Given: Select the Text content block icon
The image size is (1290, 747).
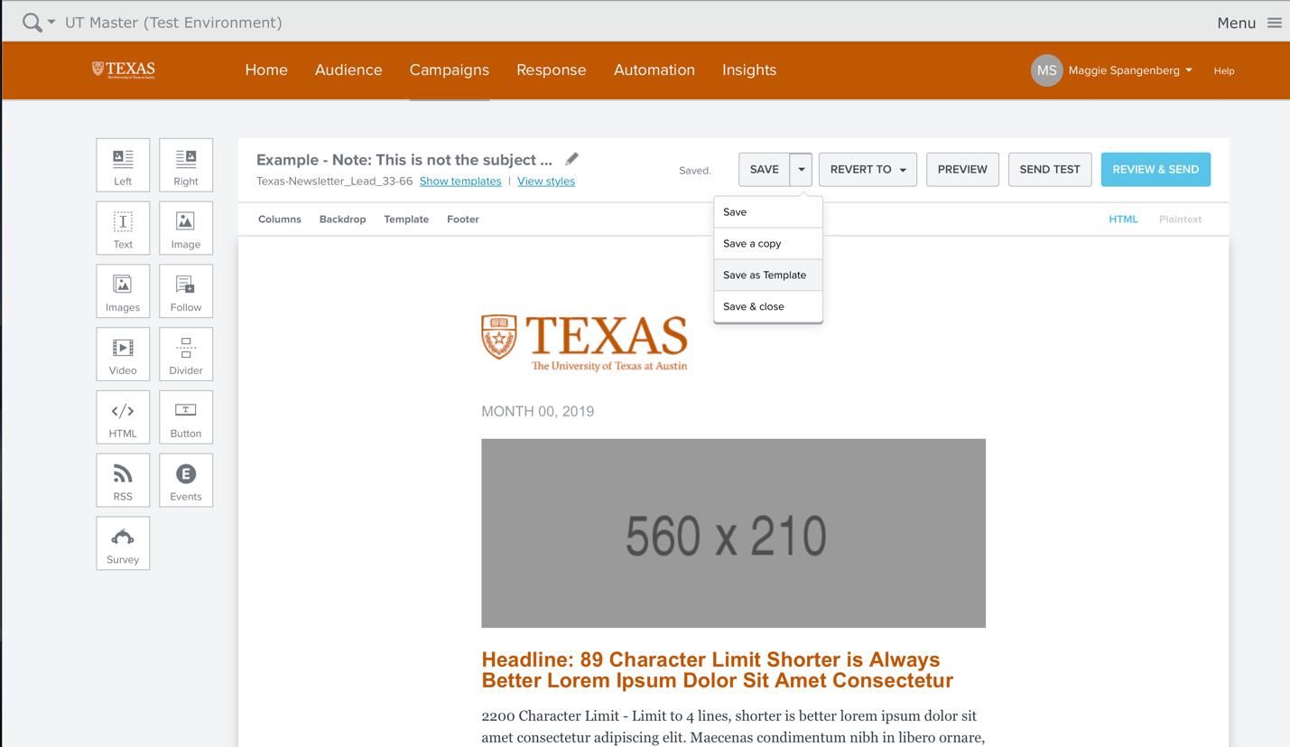Looking at the screenshot, I should click(x=123, y=228).
